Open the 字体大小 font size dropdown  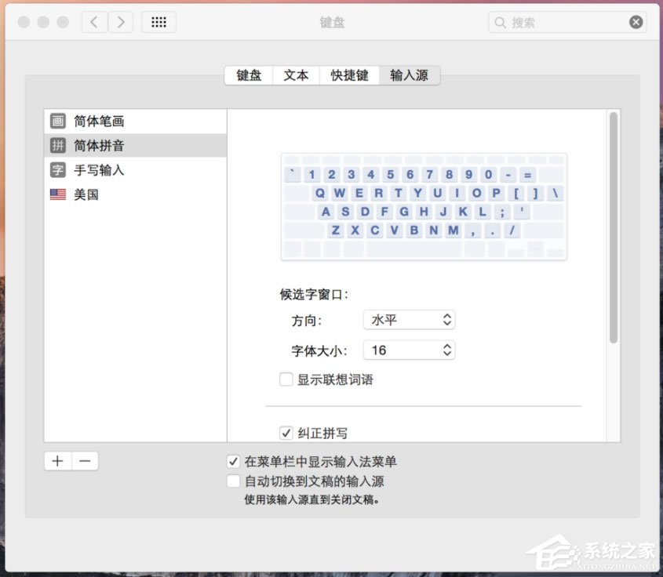409,350
